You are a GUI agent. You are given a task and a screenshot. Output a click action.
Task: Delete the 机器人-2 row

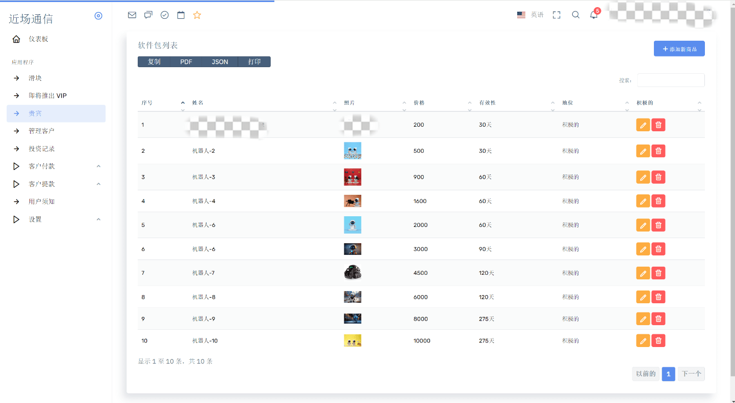[x=658, y=151]
